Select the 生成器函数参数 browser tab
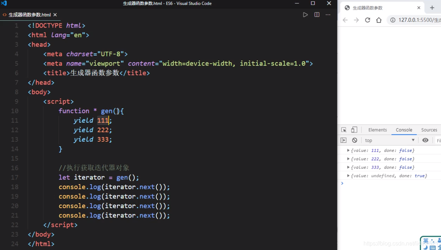 click(382, 8)
